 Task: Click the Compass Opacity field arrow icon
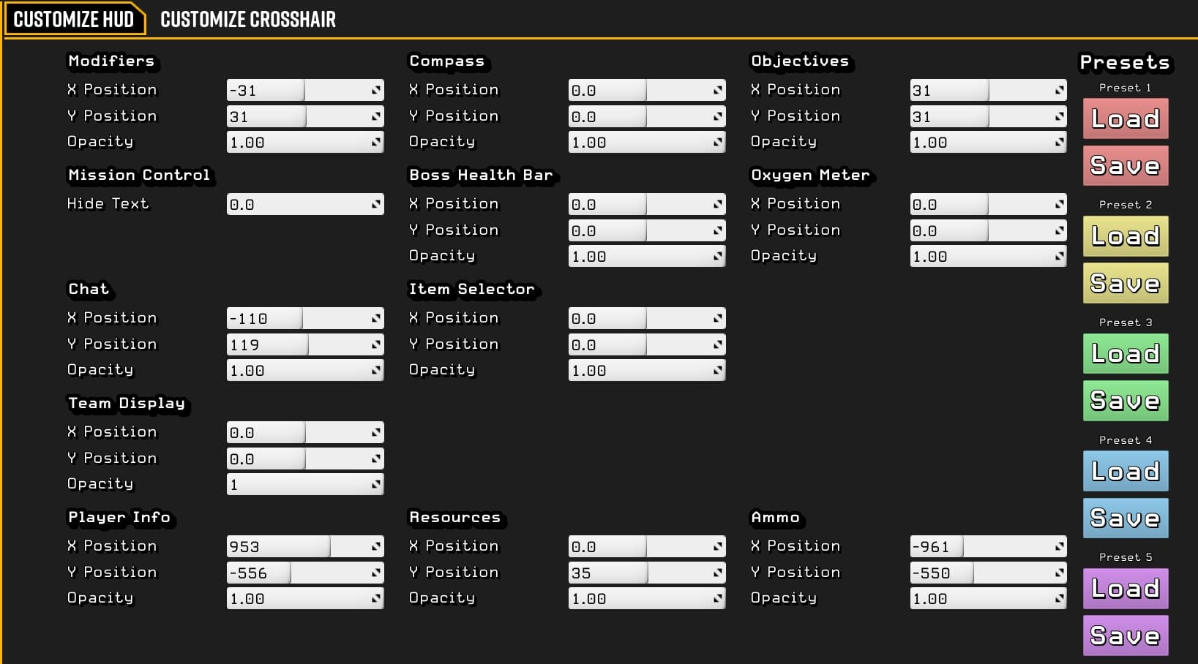[718, 143]
